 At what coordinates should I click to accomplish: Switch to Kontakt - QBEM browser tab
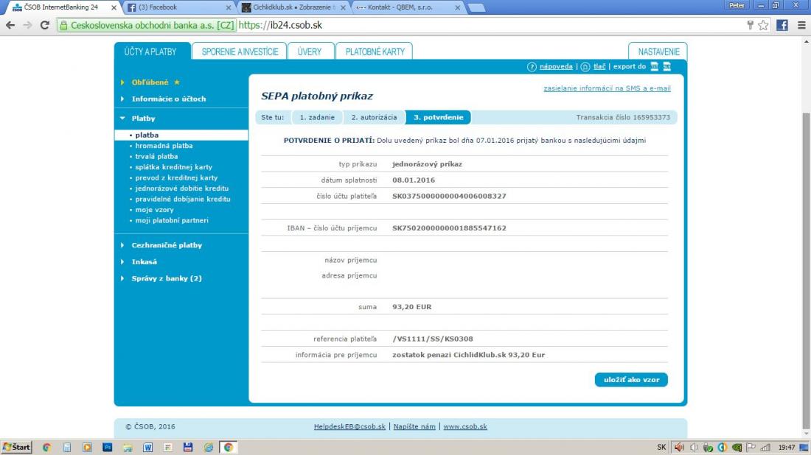[x=408, y=8]
